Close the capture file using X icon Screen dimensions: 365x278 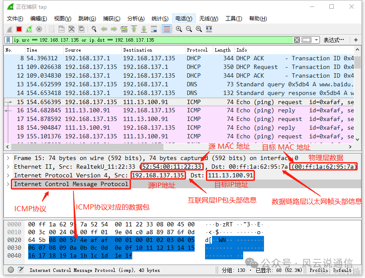(x=72, y=29)
